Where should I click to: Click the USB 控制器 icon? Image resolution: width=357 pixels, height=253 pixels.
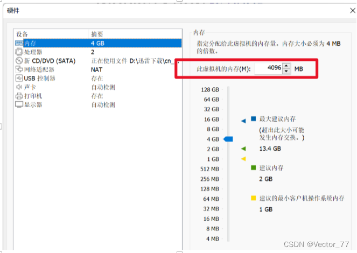pos(19,78)
